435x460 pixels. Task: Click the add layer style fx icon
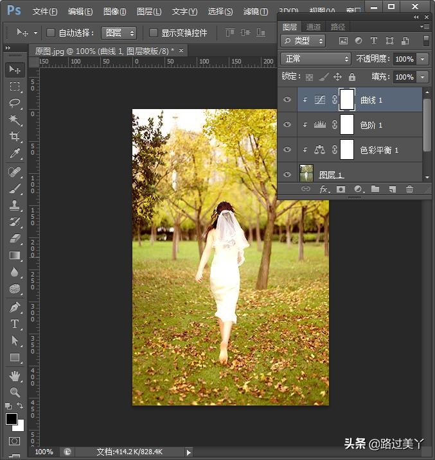(x=324, y=189)
